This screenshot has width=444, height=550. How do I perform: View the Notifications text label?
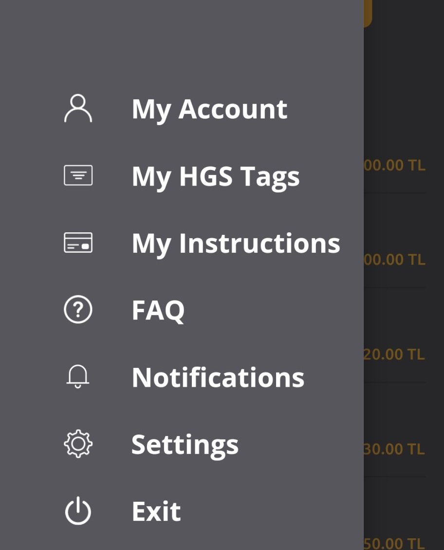pyautogui.click(x=218, y=378)
